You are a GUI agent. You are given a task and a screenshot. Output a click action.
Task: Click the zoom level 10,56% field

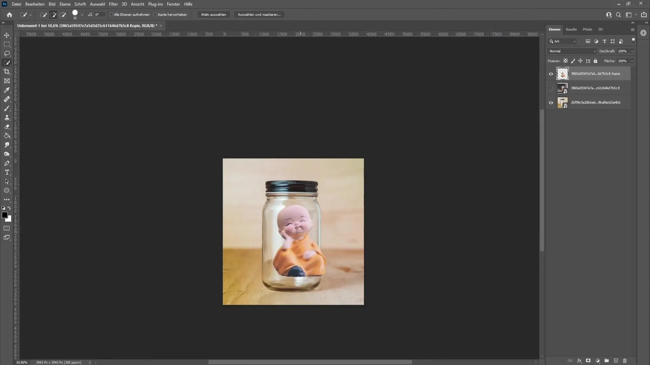22,362
